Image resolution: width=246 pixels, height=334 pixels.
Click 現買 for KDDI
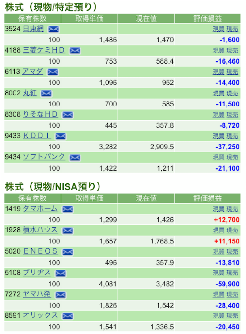(x=218, y=136)
